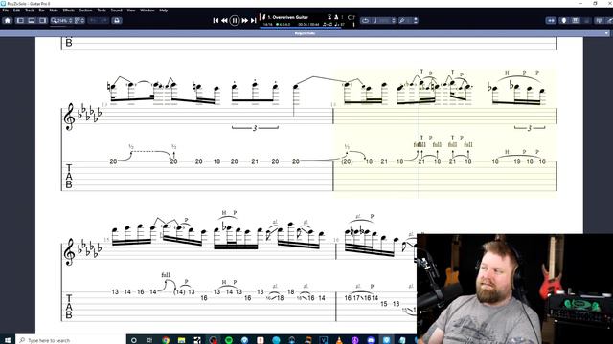The height and width of the screenshot is (344, 613).
Task: Fast forward to the next bar
Action: point(245,21)
